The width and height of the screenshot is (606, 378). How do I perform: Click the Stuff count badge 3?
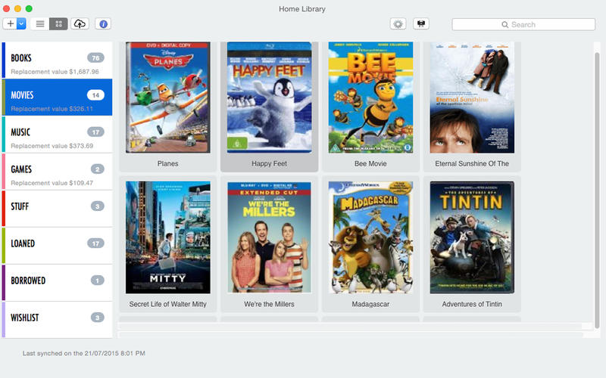point(98,206)
